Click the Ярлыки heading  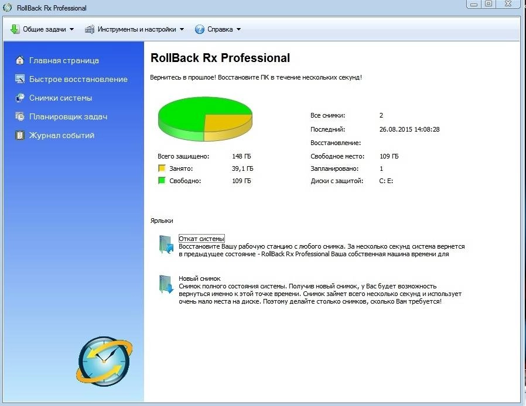(162, 221)
